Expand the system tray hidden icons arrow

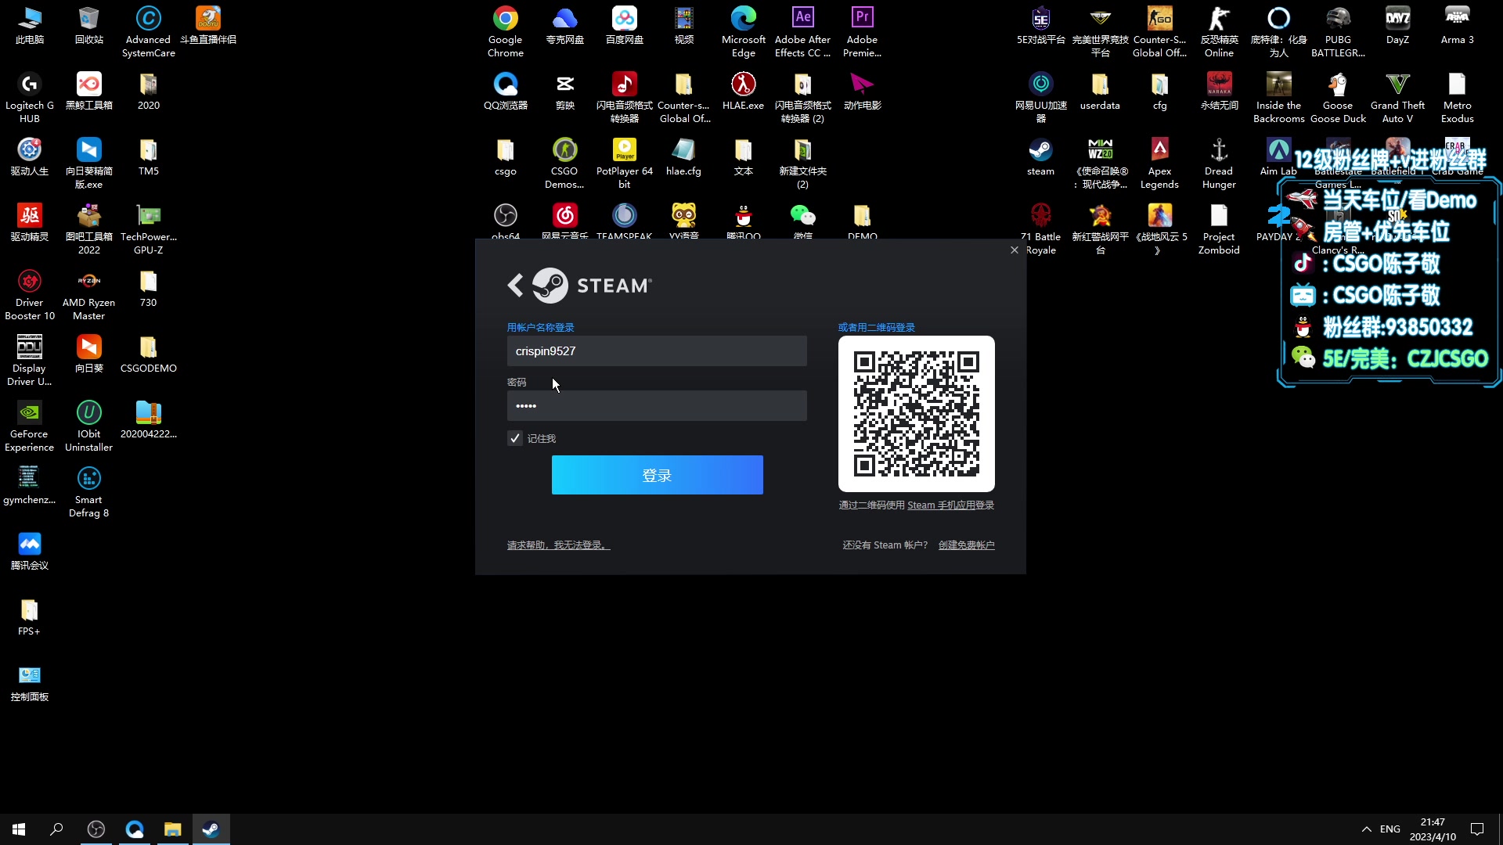pos(1366,829)
